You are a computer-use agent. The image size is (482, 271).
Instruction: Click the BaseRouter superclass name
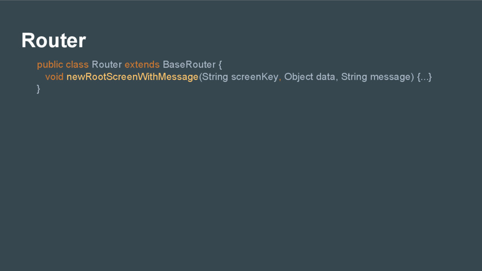coord(189,64)
